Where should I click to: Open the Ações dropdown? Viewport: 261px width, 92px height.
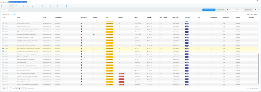(230, 10)
